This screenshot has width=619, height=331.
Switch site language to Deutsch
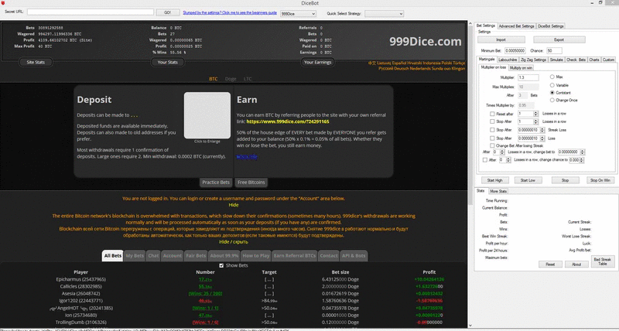click(402, 68)
